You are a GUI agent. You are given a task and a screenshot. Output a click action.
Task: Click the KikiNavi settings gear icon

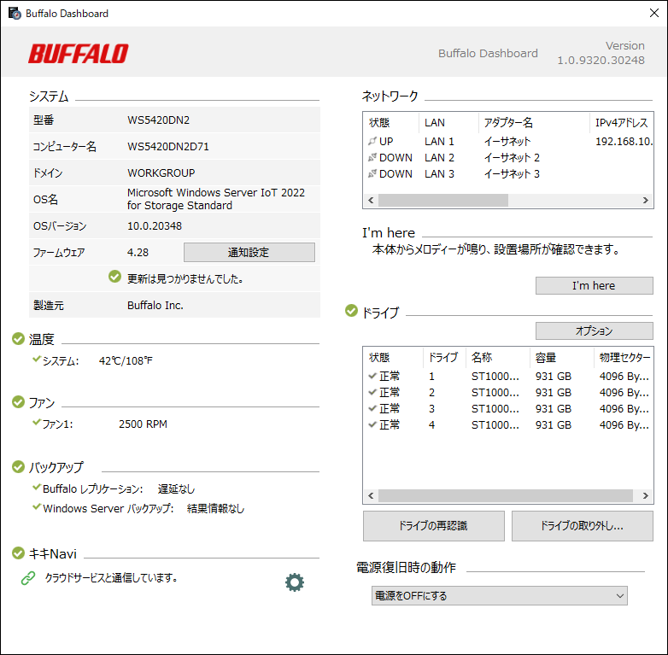tap(295, 582)
